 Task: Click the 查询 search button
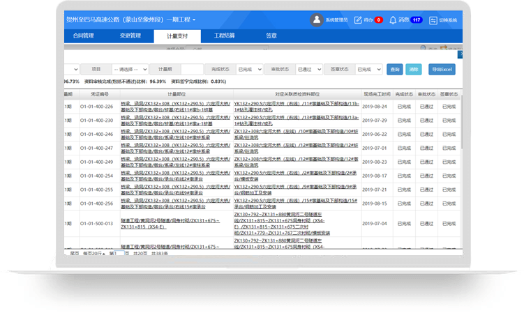pos(396,70)
